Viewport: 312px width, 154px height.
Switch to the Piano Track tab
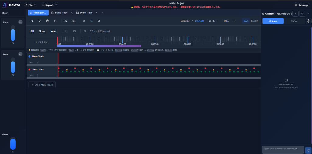59,13
